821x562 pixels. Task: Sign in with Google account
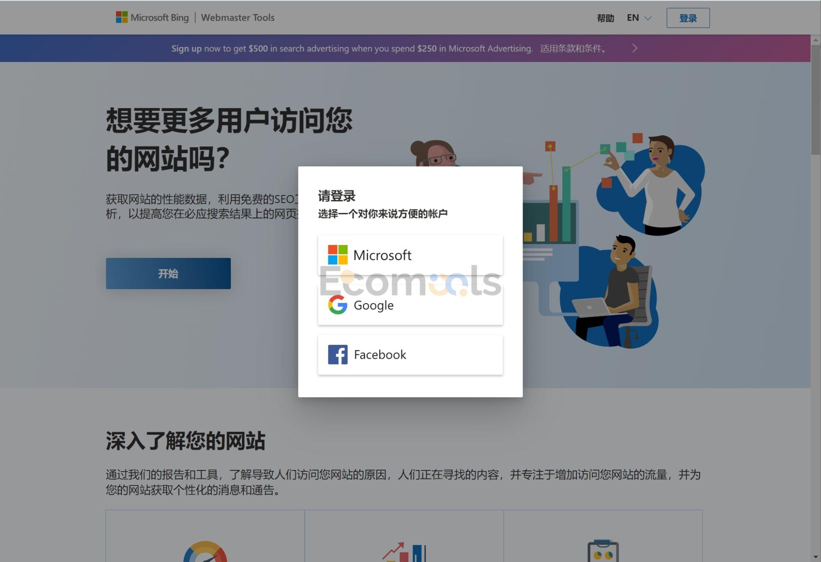click(410, 305)
